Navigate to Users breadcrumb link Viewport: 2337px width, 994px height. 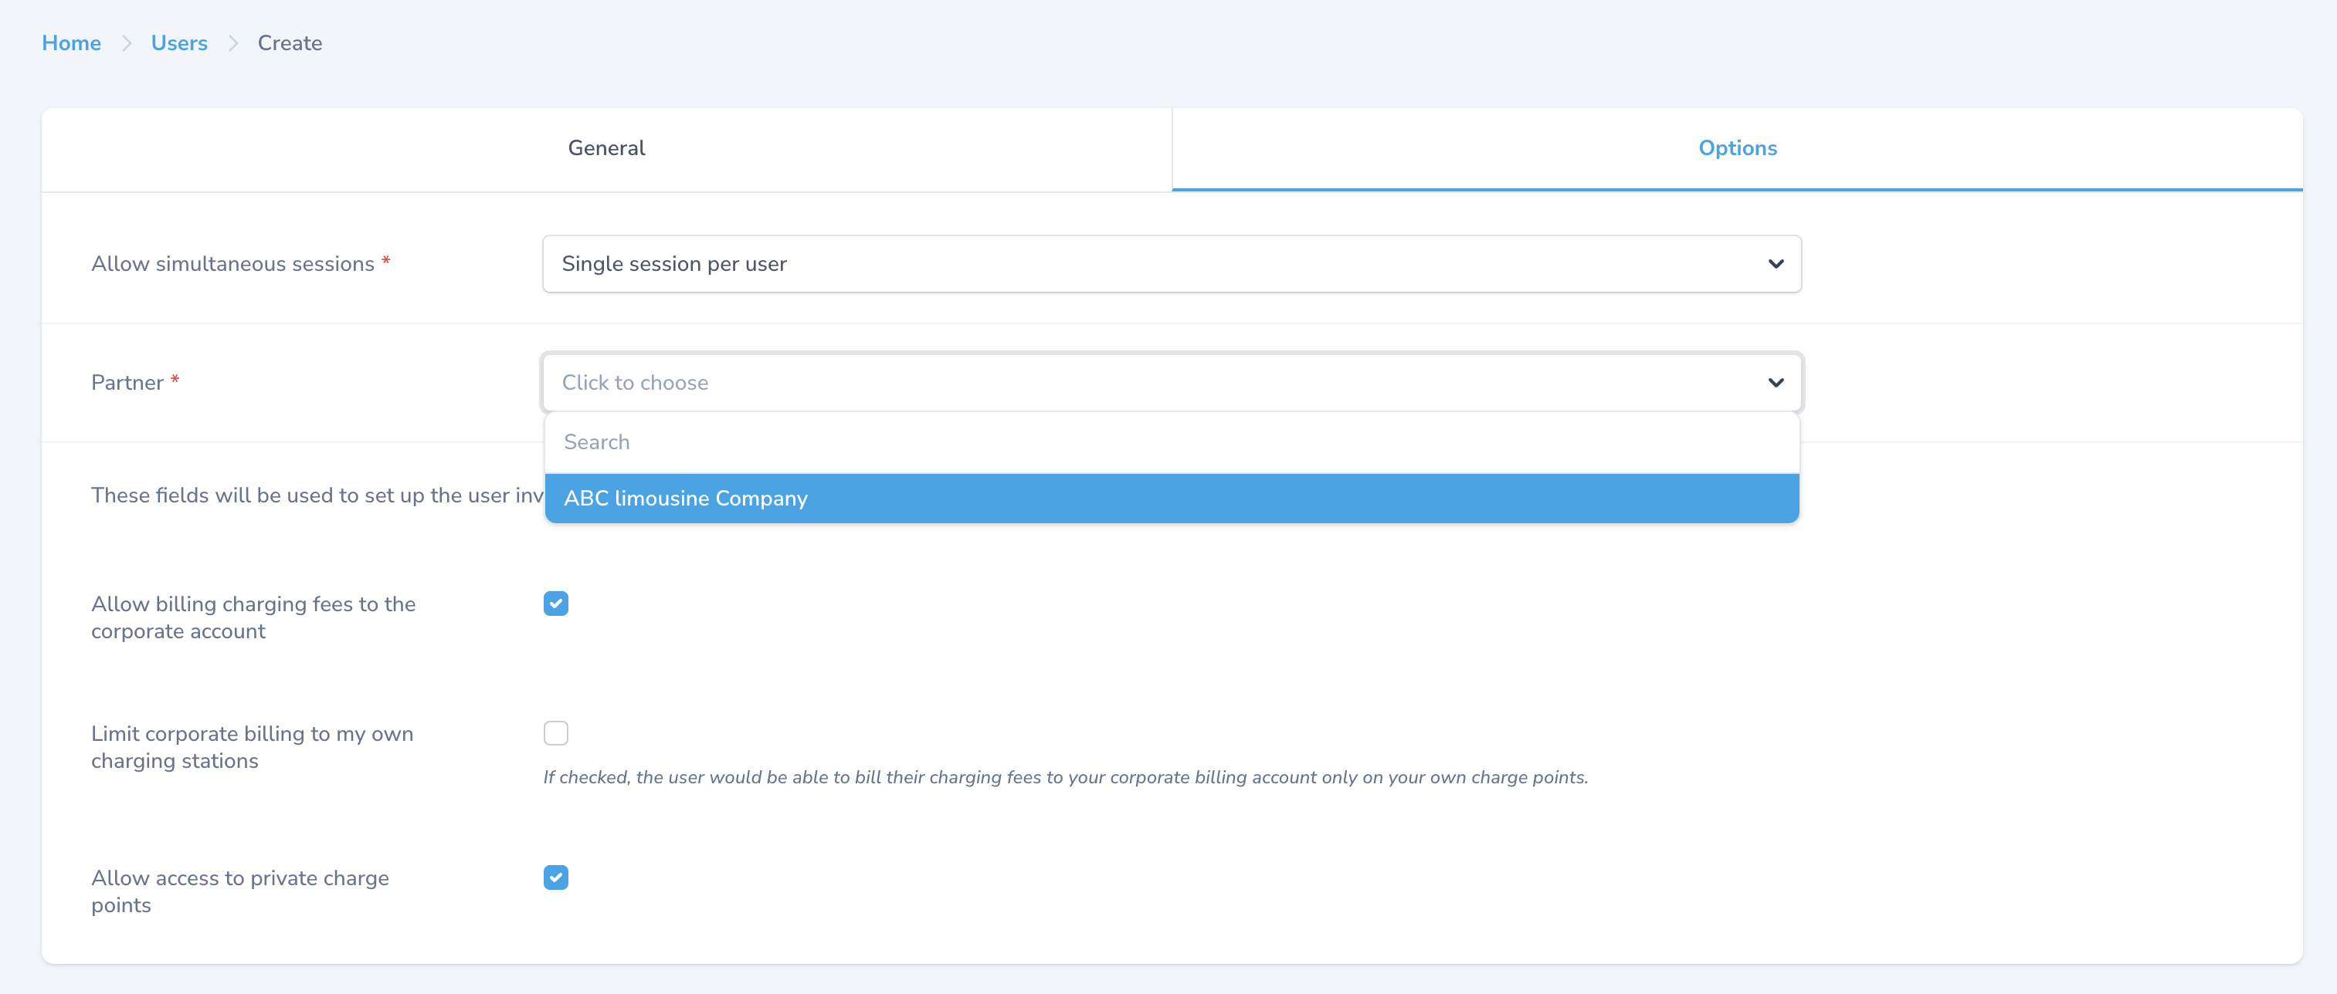coord(178,43)
